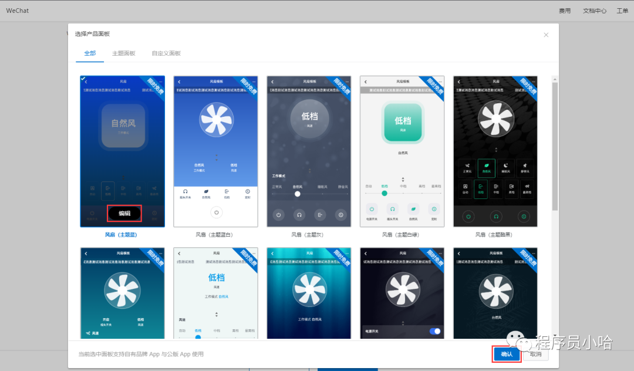Click the timer clock icon in 风扇（主题灰） preview
This screenshot has width=634, height=371.
click(x=340, y=215)
